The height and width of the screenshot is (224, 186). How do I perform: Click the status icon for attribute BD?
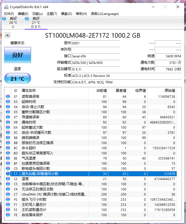[8, 153]
